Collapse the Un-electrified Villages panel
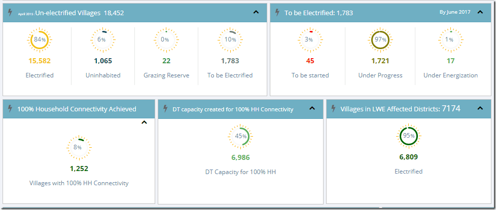496x210 pixels. pos(255,13)
